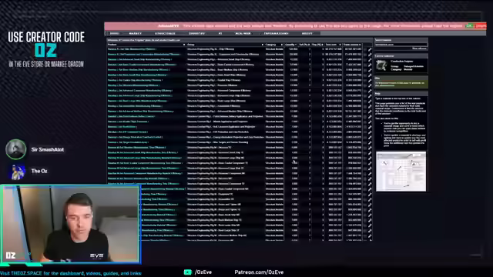Open the Category column filter arrow
The image size is (493, 277).
point(282,45)
